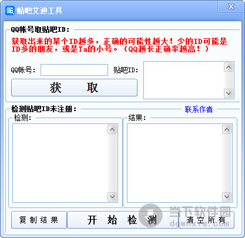Click the 复制结果 button
The height and width of the screenshot is (238, 245).
point(39,220)
